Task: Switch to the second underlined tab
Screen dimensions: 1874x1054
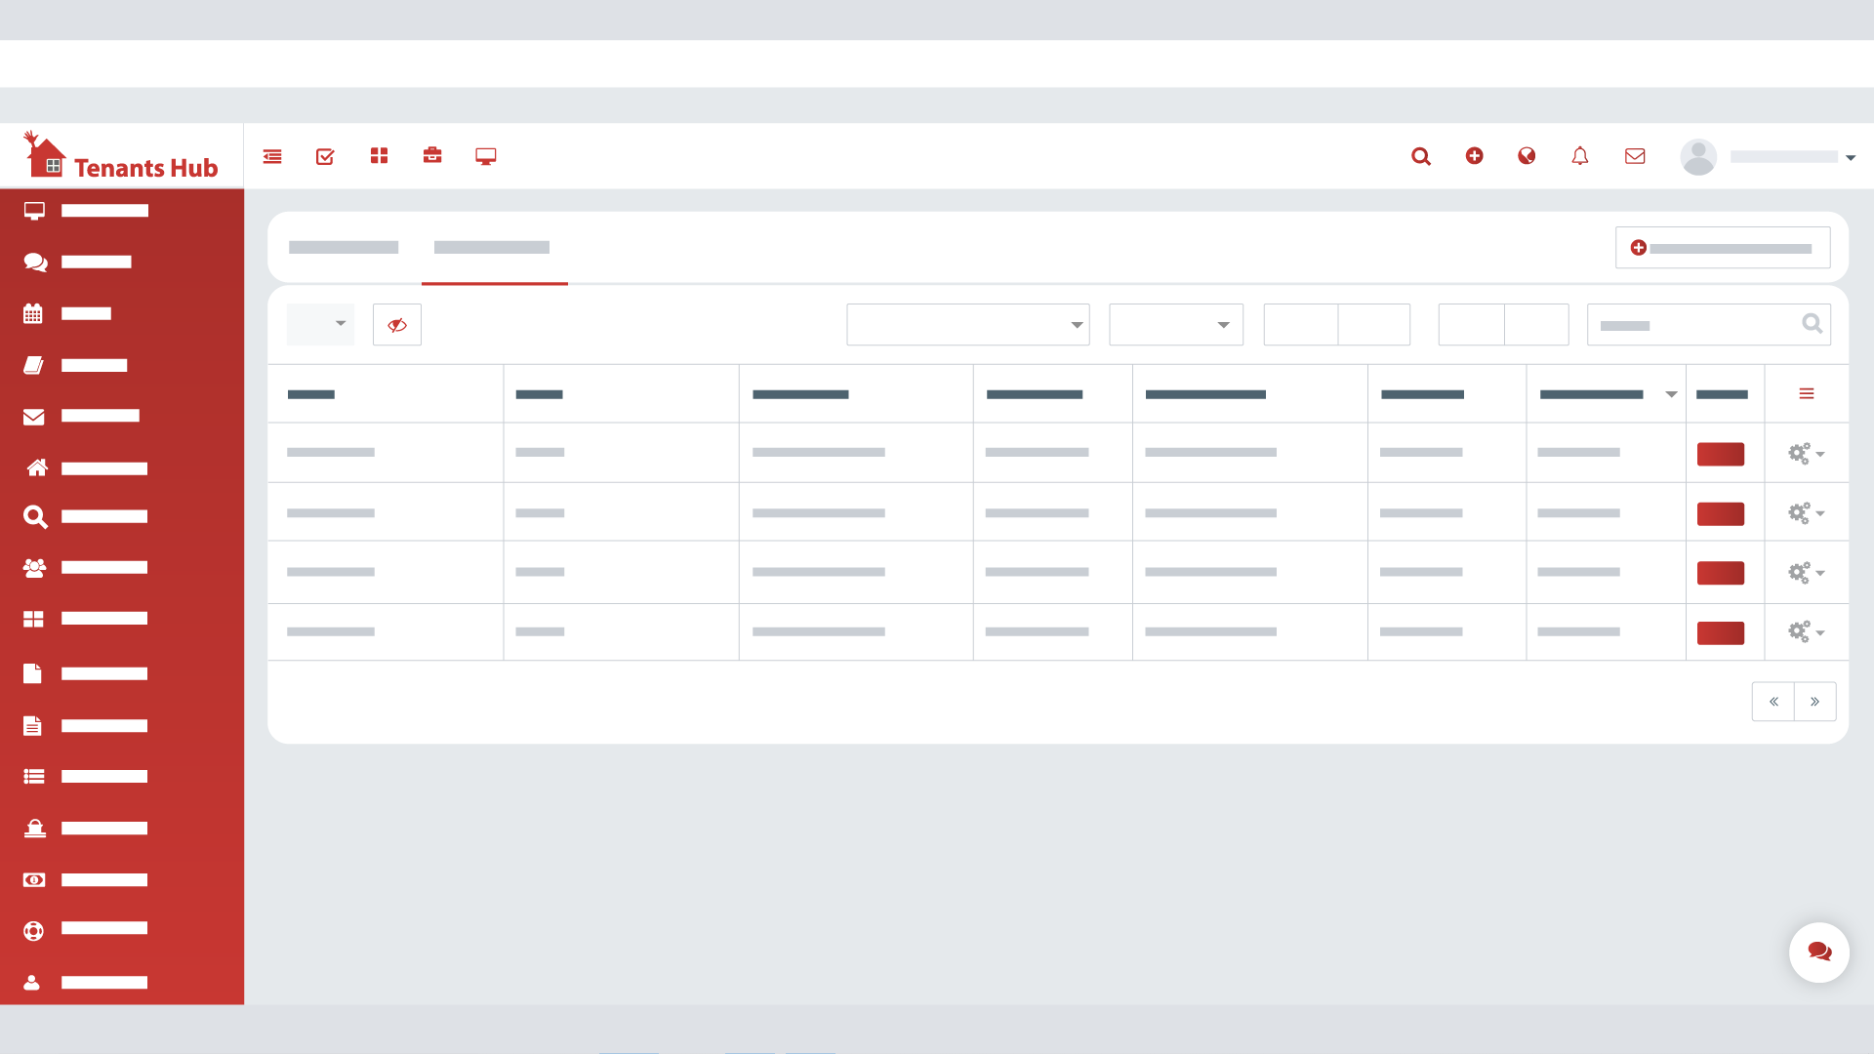Action: click(492, 248)
